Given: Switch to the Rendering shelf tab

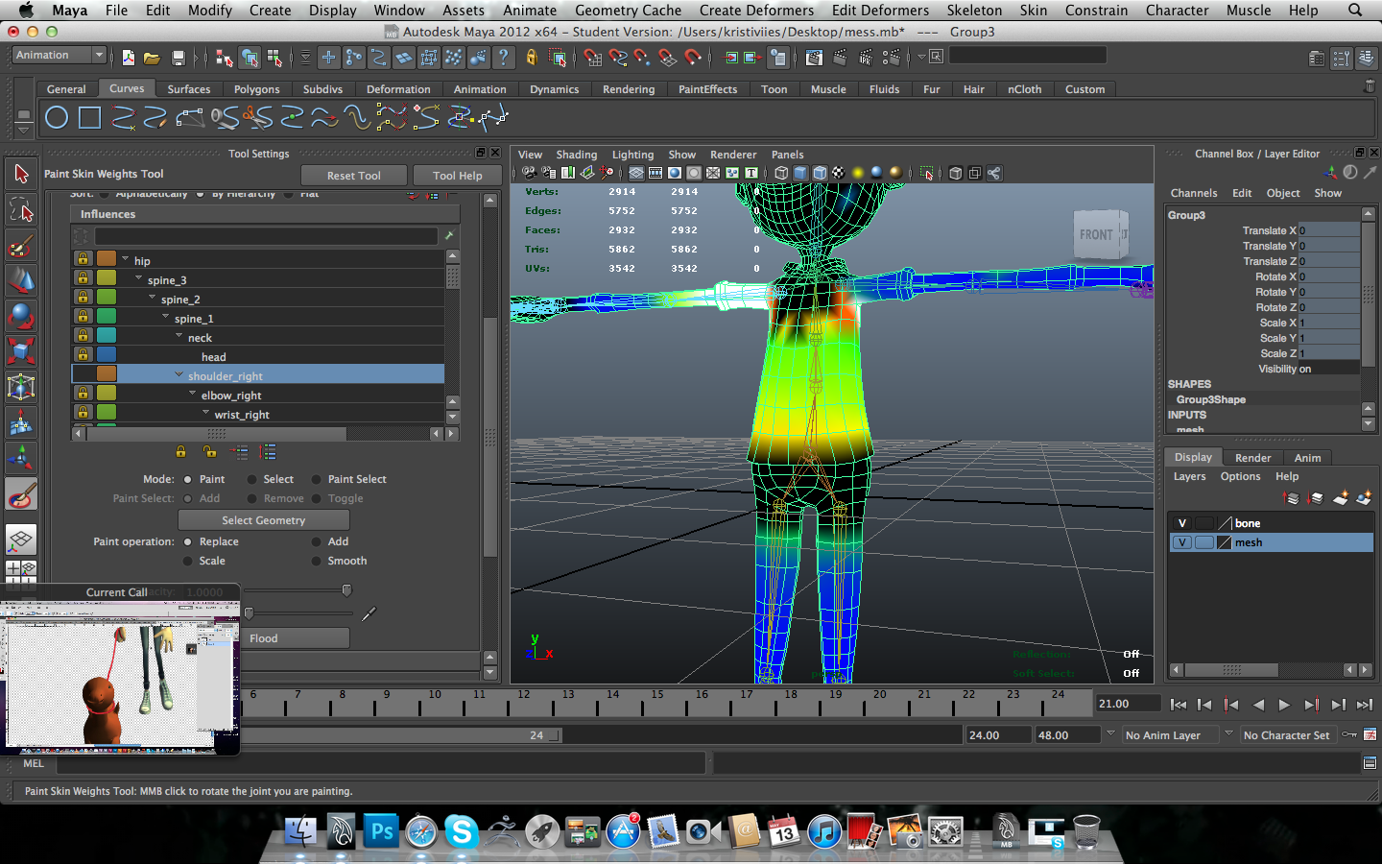Looking at the screenshot, I should (x=629, y=89).
